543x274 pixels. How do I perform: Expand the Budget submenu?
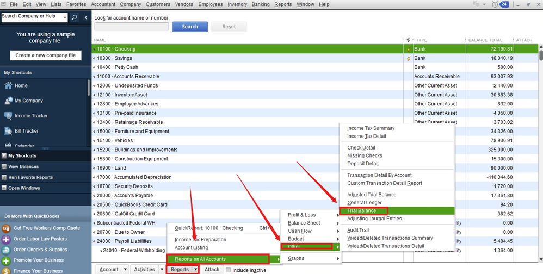311,239
